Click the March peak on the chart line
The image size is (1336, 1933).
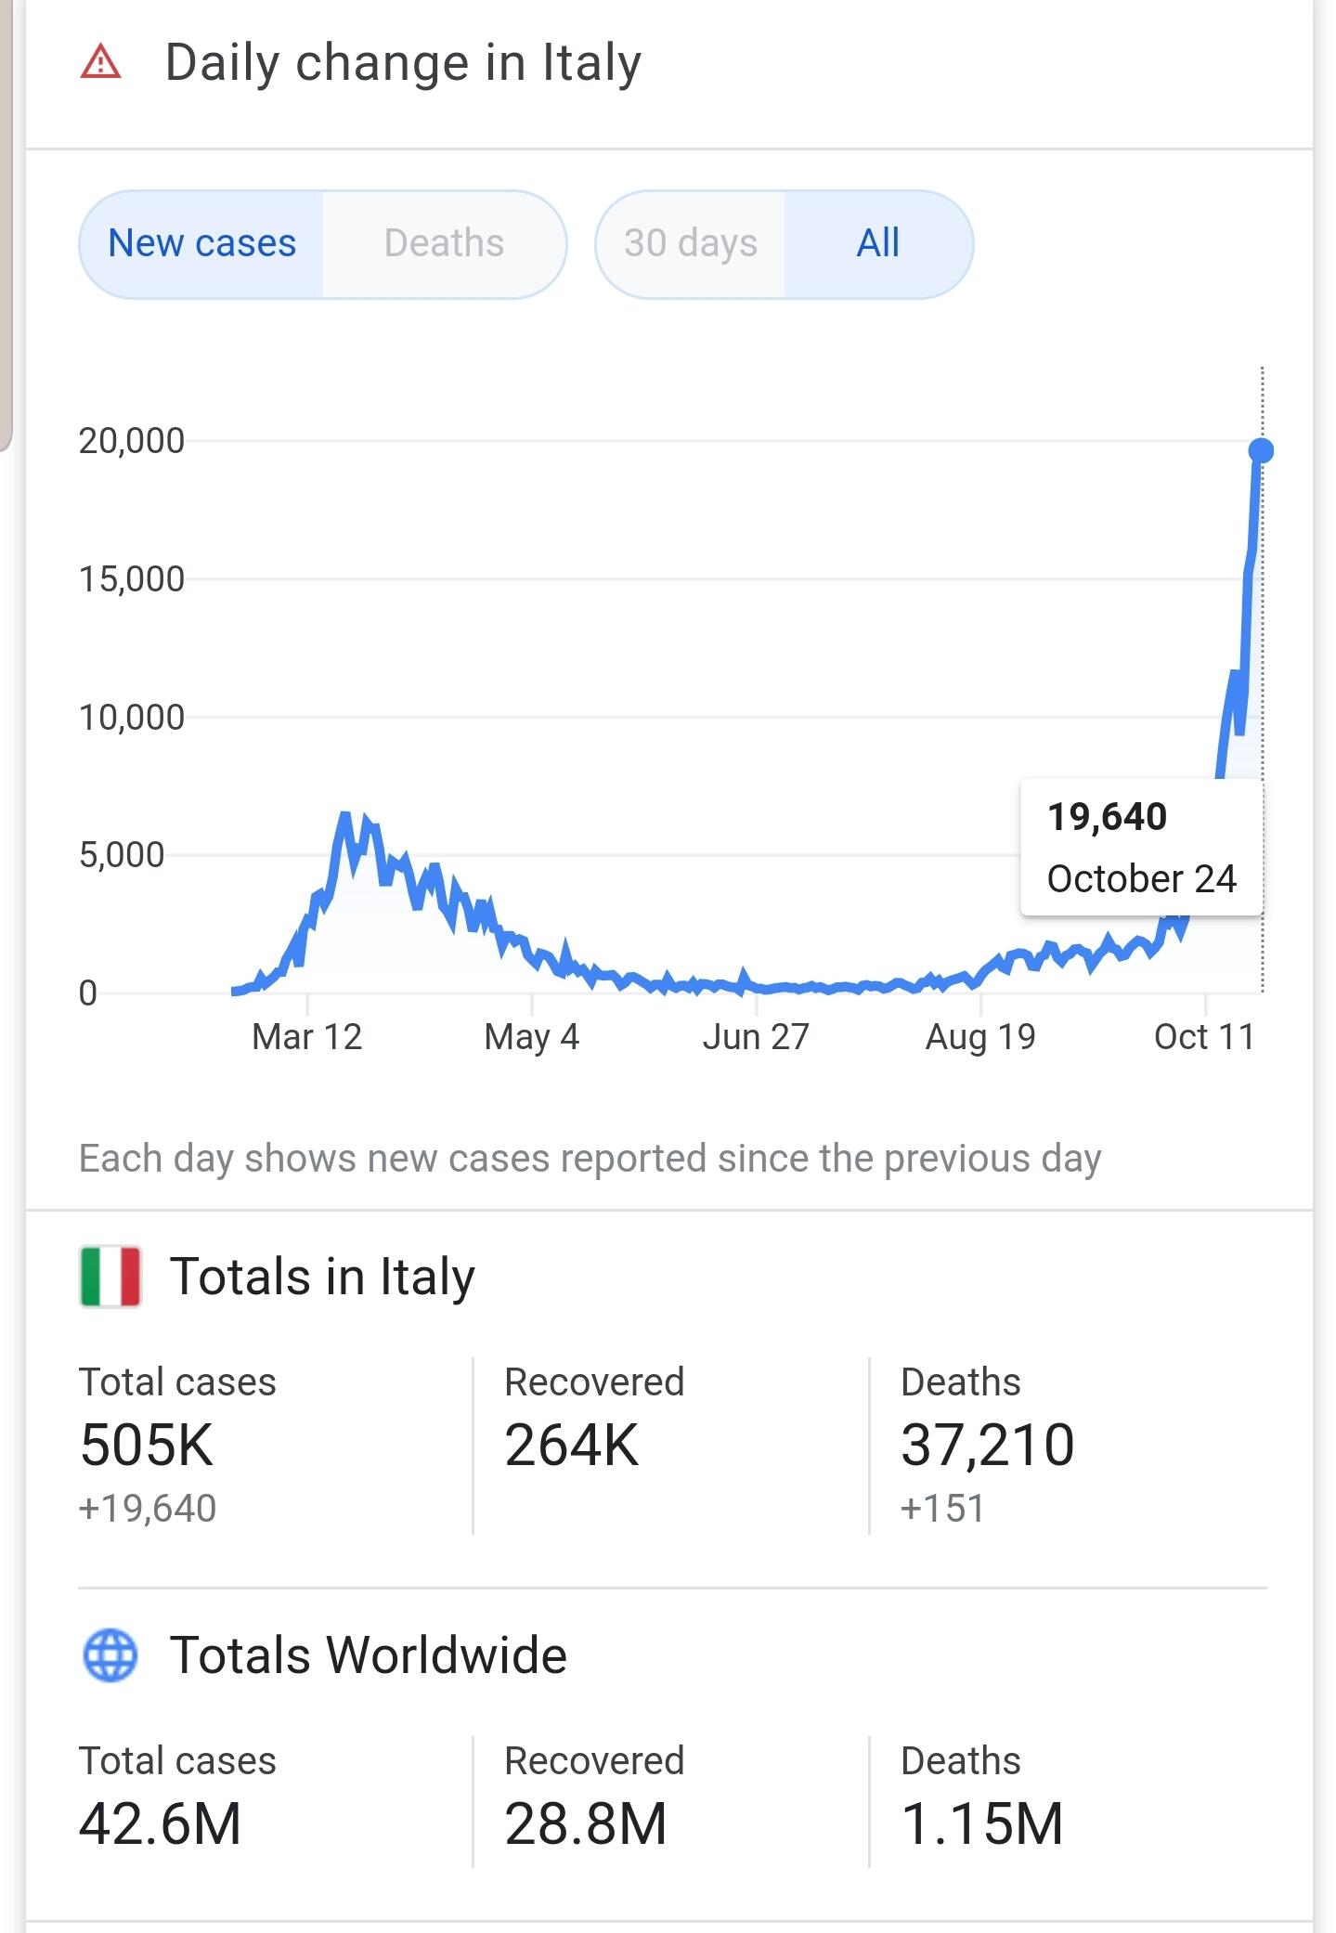click(x=344, y=817)
